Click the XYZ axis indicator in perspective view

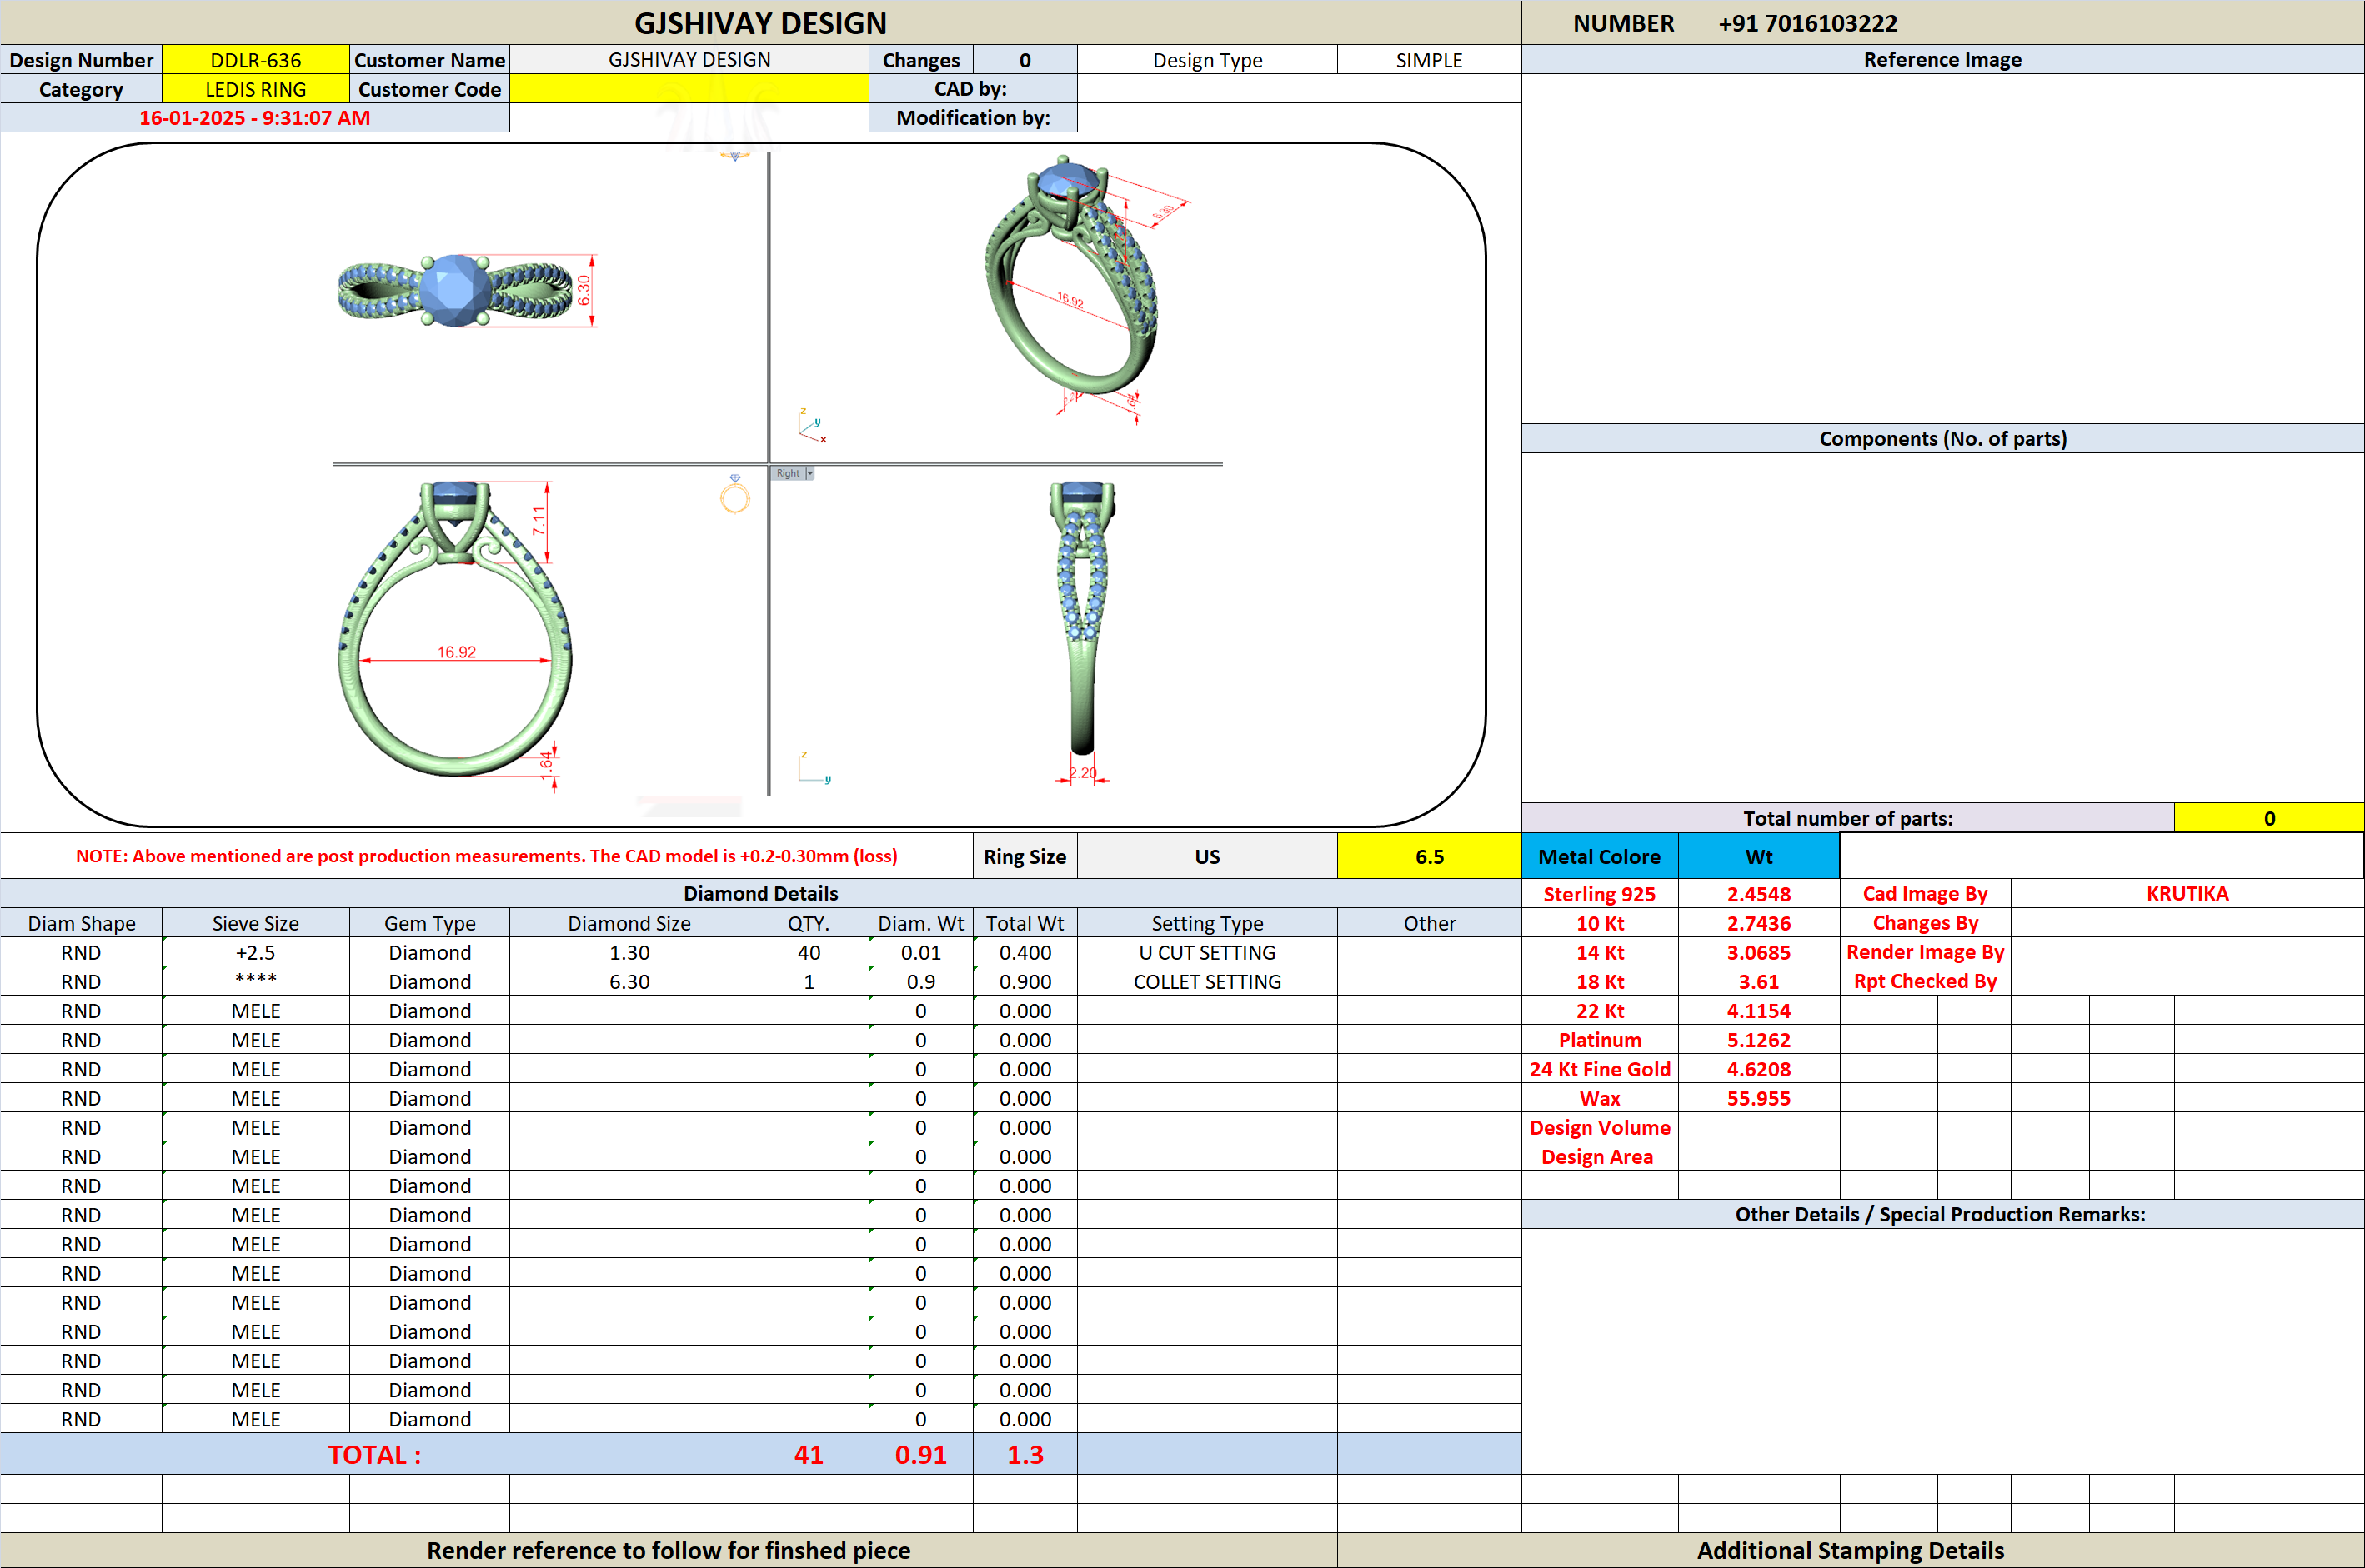pyautogui.click(x=812, y=425)
